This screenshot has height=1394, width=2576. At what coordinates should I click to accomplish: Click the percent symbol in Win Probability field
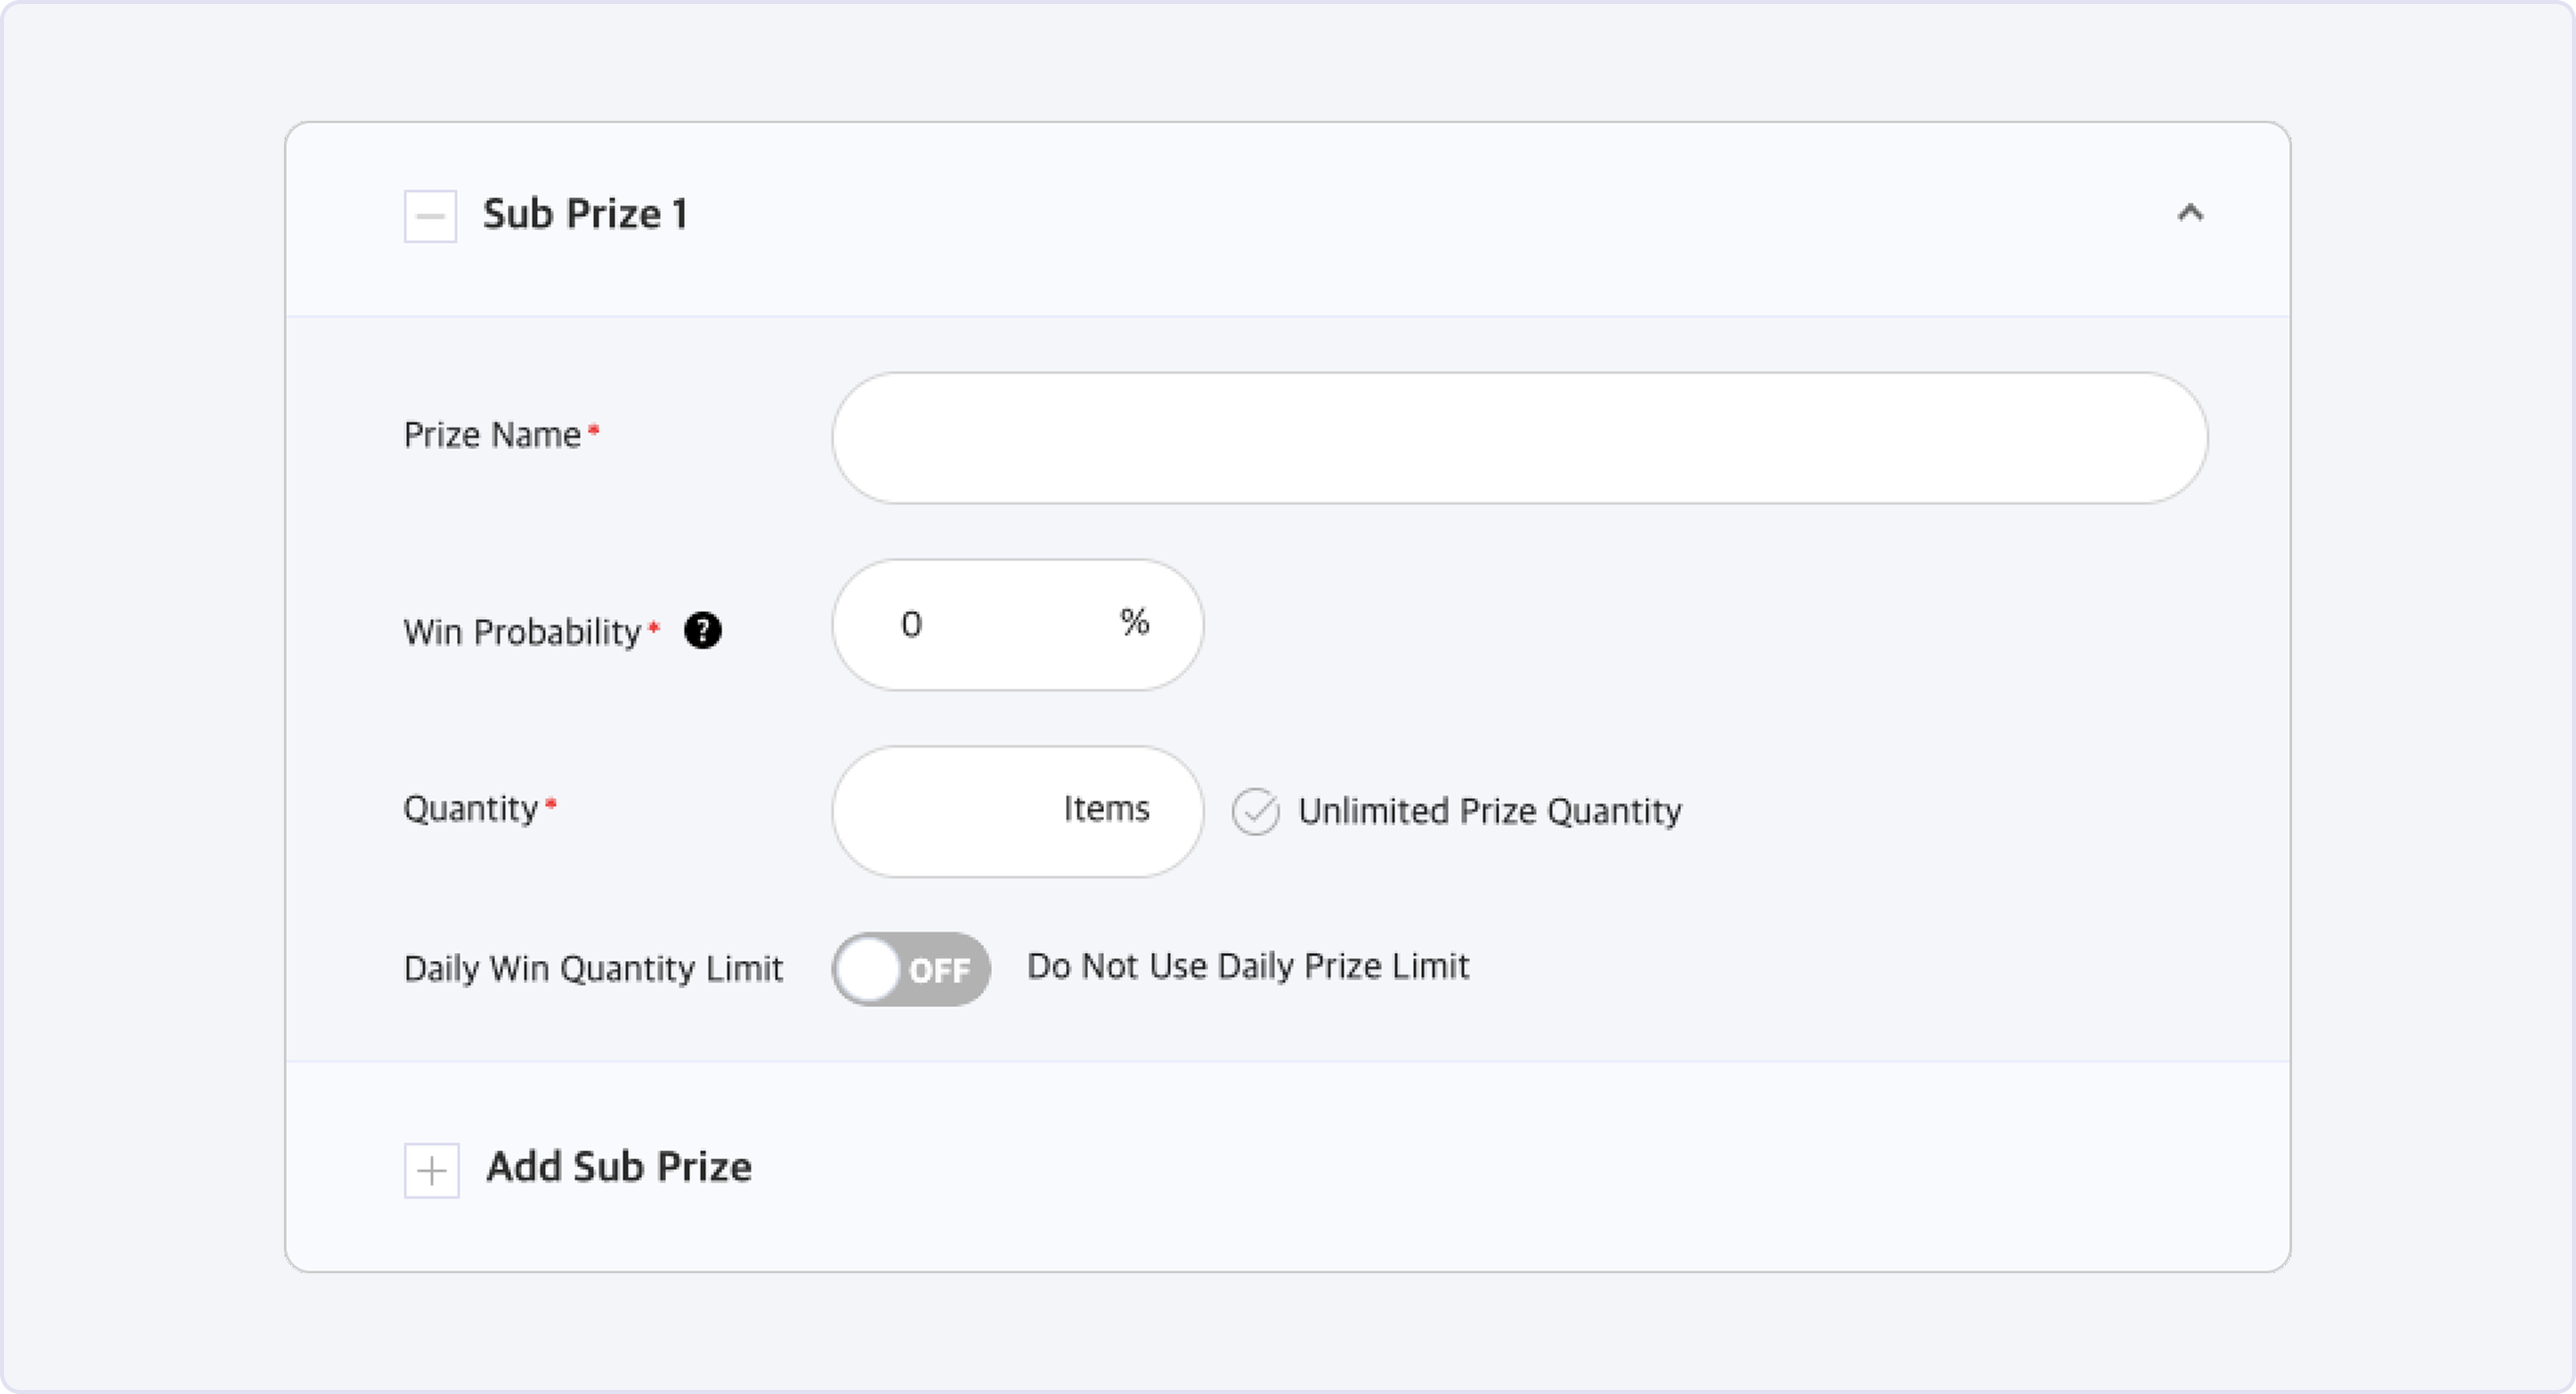click(1134, 622)
